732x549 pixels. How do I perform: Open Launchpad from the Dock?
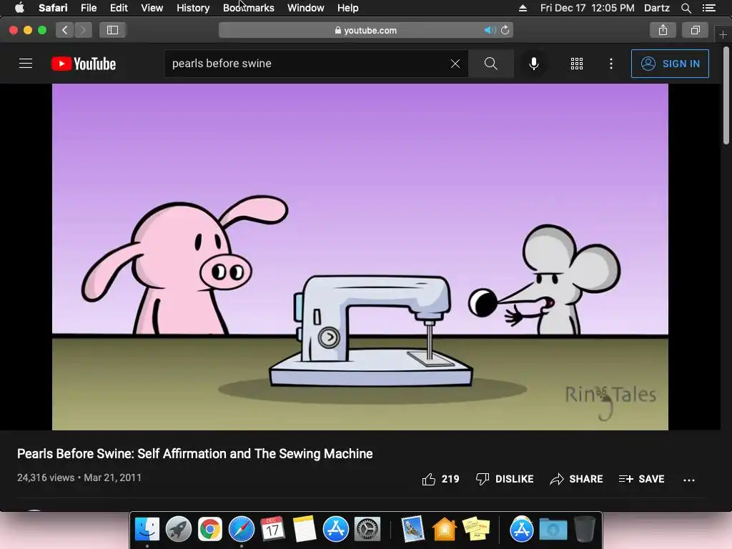[178, 530]
